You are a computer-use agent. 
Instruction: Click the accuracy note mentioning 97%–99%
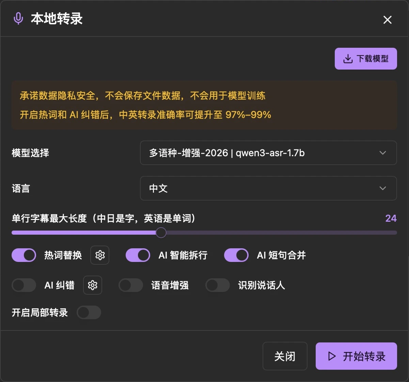point(145,115)
